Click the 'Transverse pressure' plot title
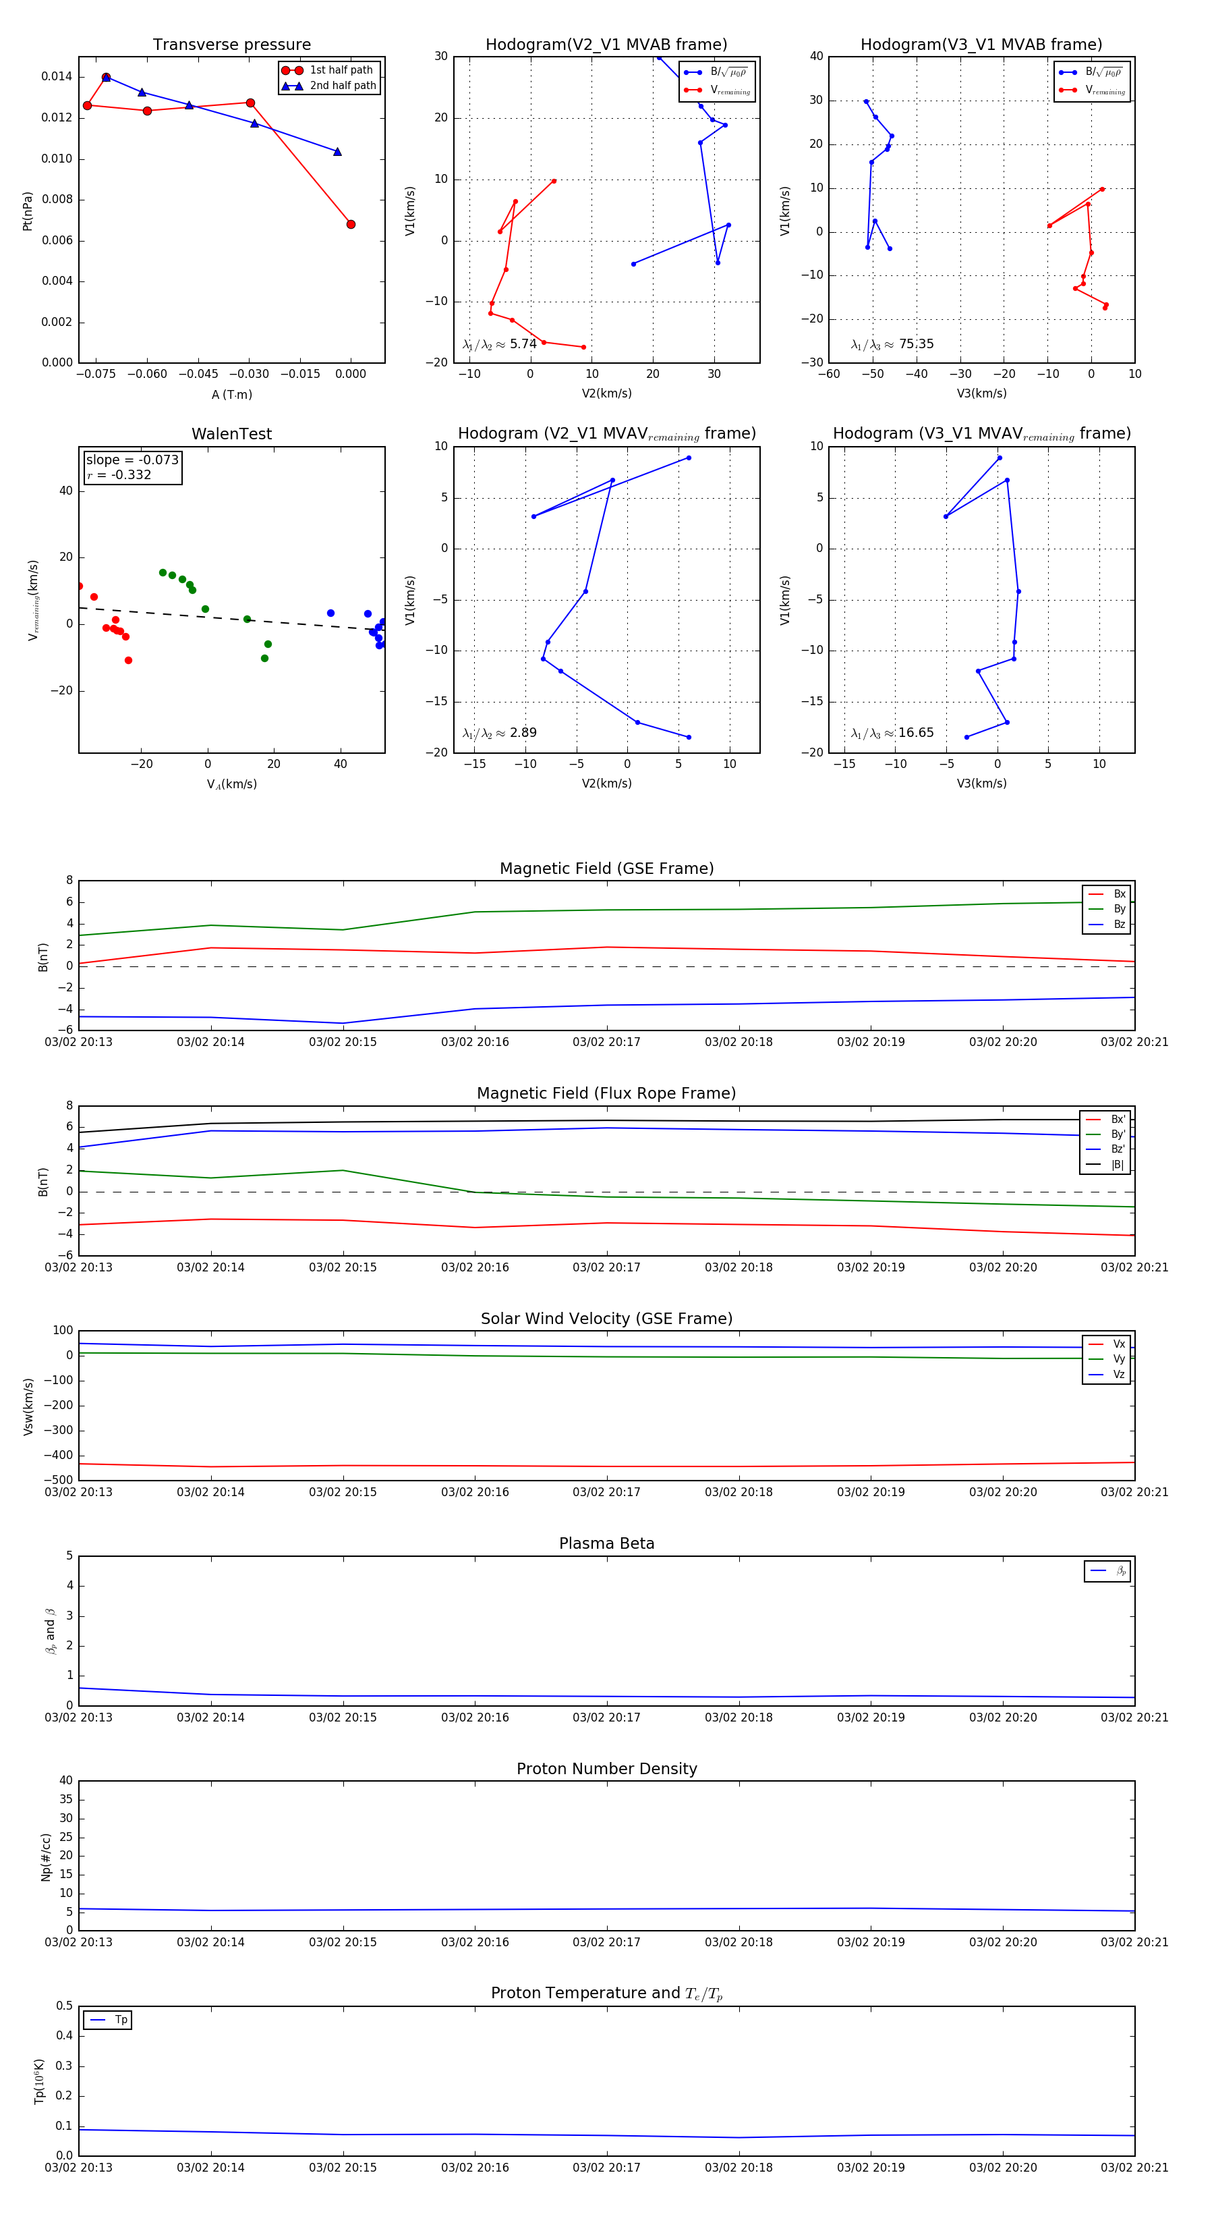 (x=231, y=45)
